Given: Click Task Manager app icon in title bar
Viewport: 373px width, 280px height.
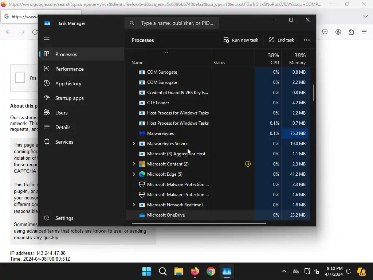Looking at the screenshot, I should (47, 23).
